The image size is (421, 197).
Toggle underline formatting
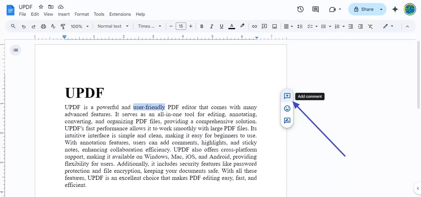point(222,26)
